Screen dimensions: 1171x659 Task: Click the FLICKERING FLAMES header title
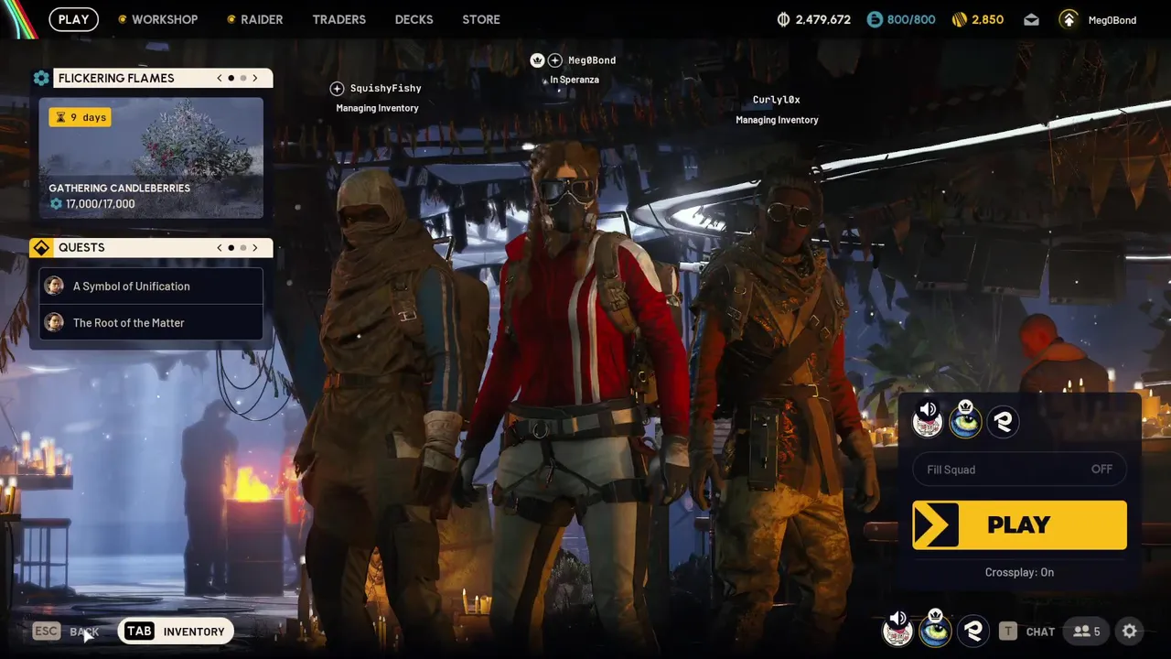tap(116, 78)
